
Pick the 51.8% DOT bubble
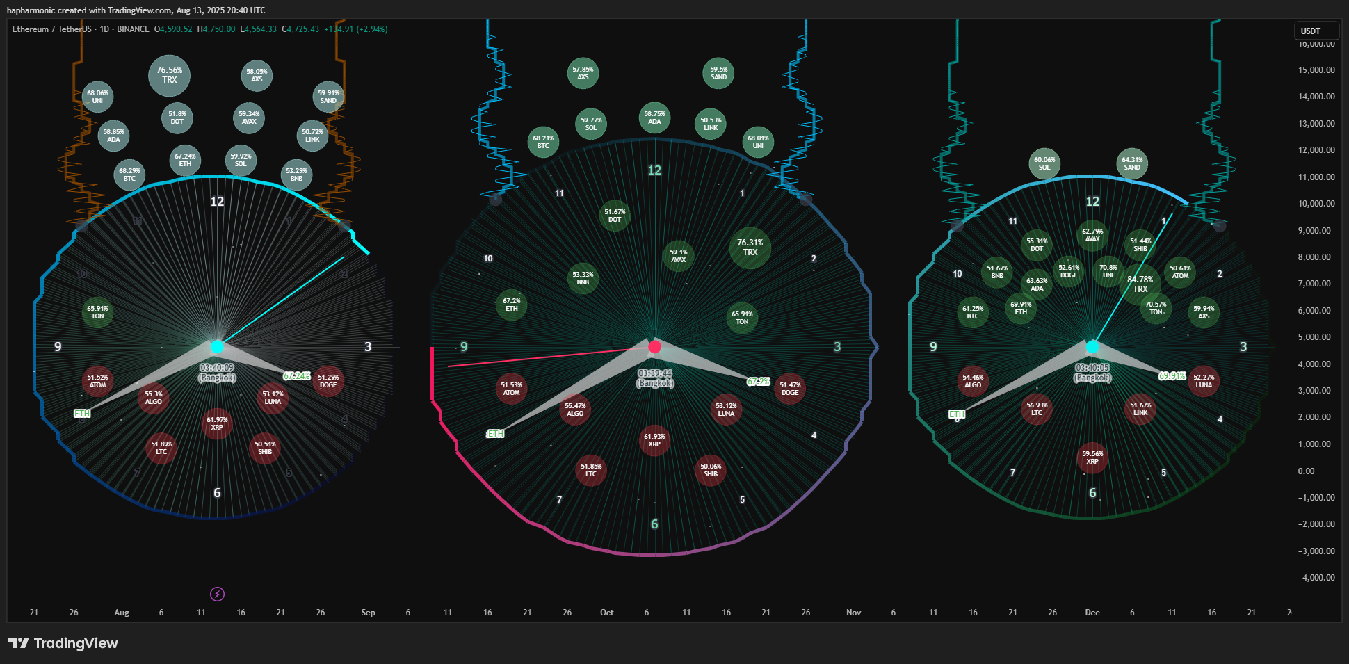pos(177,118)
